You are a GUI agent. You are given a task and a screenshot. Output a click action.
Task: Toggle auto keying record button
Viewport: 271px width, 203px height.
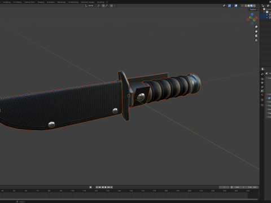pyautogui.click(x=90, y=187)
